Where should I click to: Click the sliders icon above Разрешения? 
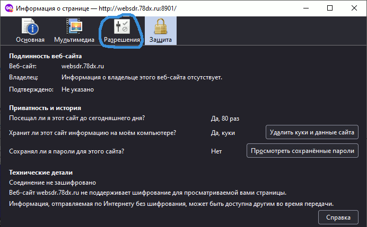[x=121, y=27]
